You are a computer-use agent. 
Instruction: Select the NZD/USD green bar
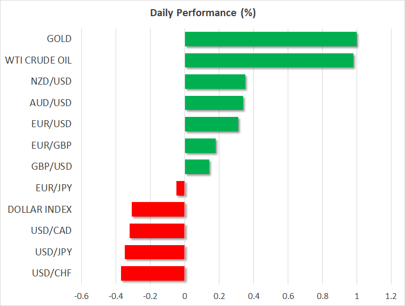click(215, 82)
